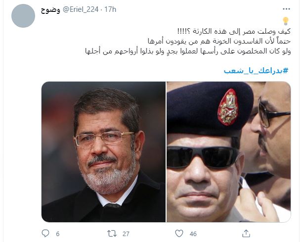Click the red badge on the beret
The height and width of the screenshot is (242, 303).
tap(228, 107)
